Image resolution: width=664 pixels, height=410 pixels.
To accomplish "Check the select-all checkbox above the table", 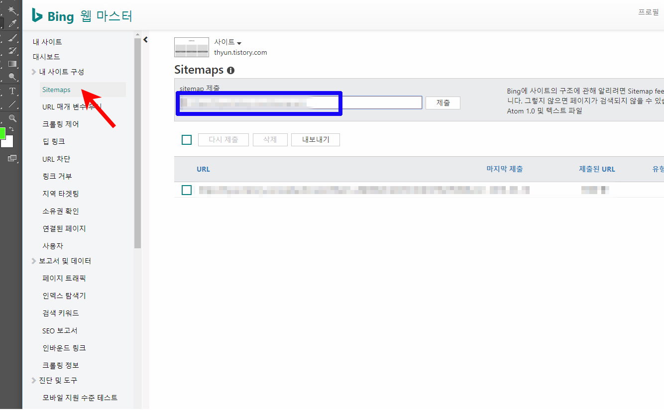I will [187, 140].
